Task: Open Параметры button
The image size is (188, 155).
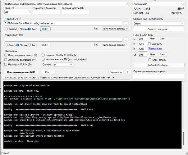Action: coord(116,72)
